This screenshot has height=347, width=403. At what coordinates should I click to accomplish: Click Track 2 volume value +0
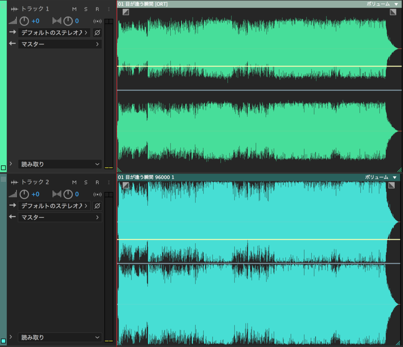tap(35, 194)
